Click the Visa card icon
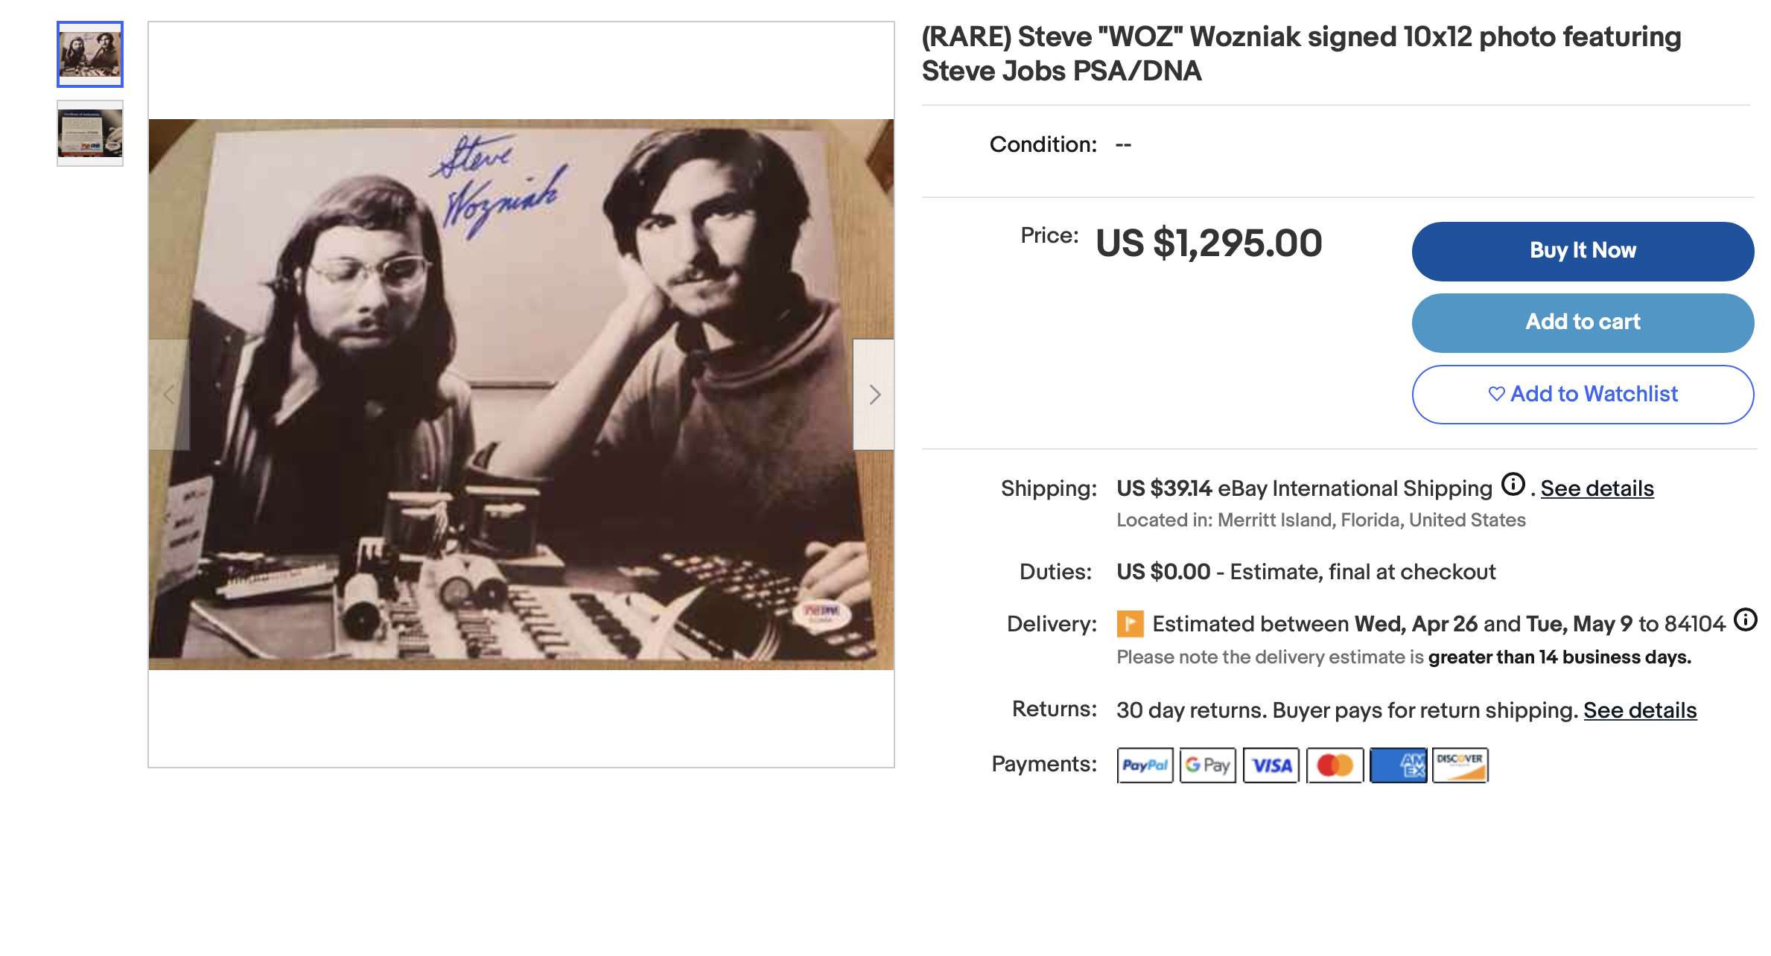This screenshot has height=956, width=1771. (1271, 765)
